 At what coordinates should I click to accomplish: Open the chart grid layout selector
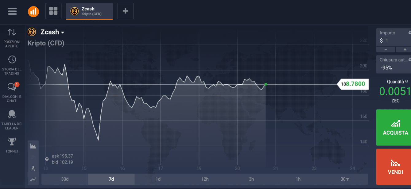point(53,11)
